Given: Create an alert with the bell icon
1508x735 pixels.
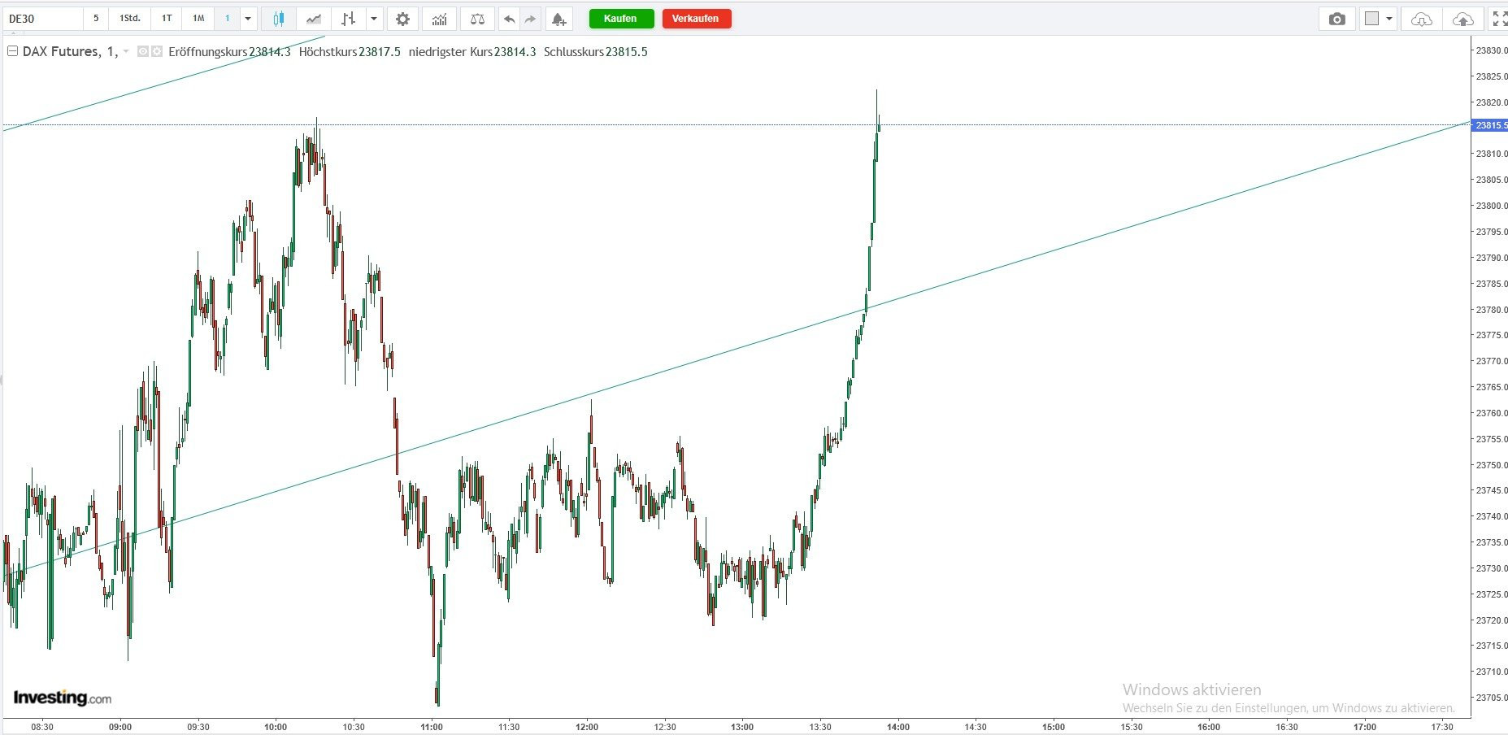Looking at the screenshot, I should pos(558,19).
